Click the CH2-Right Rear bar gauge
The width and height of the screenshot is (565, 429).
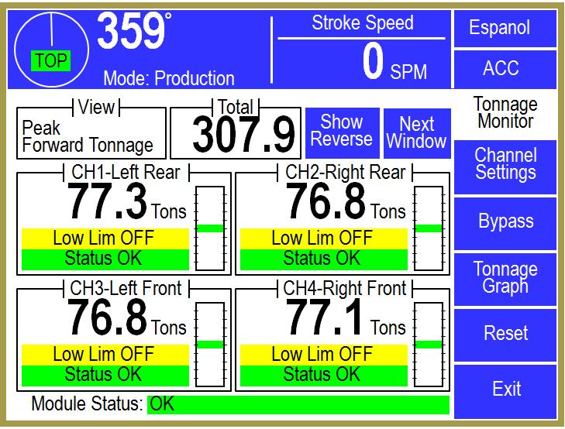point(428,227)
